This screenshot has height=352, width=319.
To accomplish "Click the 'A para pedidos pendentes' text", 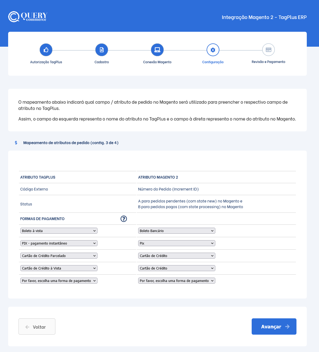I will [x=190, y=201].
